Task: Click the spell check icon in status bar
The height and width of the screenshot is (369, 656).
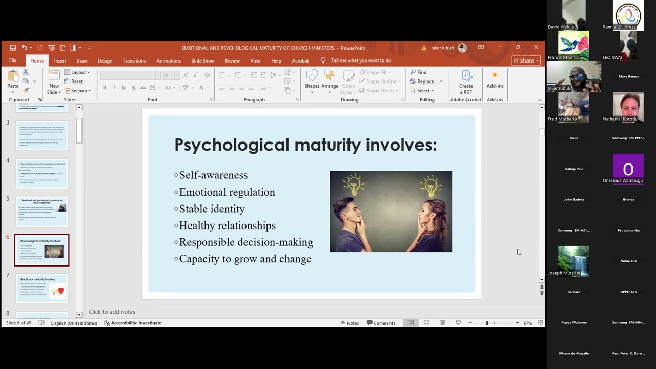Action: pos(42,323)
